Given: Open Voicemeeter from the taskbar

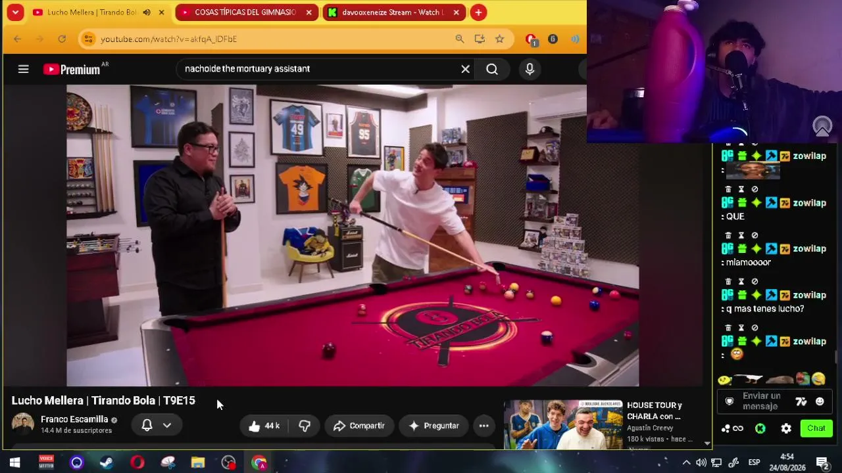Looking at the screenshot, I should click(x=46, y=462).
